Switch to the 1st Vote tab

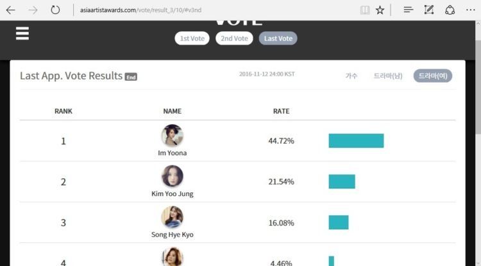[192, 38]
